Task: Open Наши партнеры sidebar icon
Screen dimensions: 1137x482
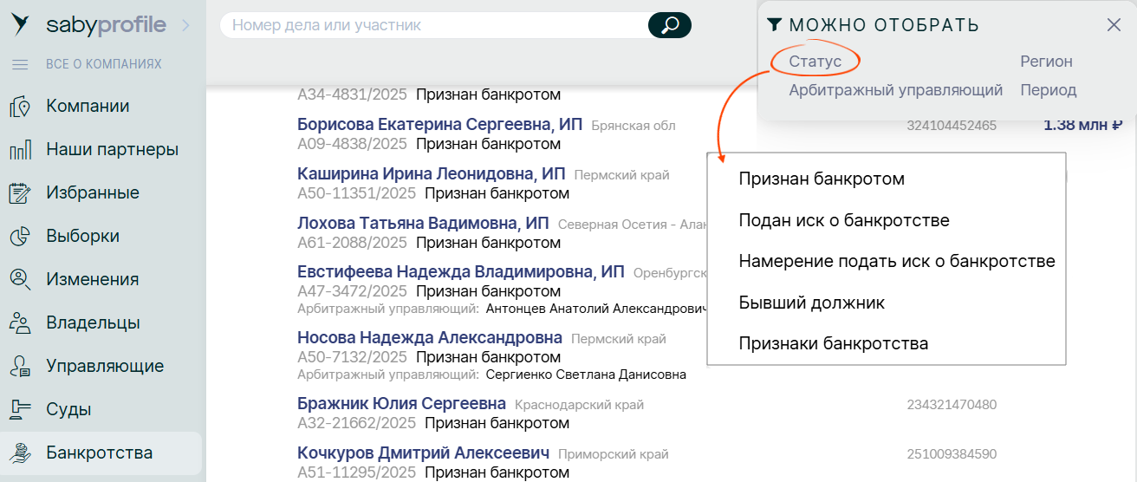Action: pos(20,150)
